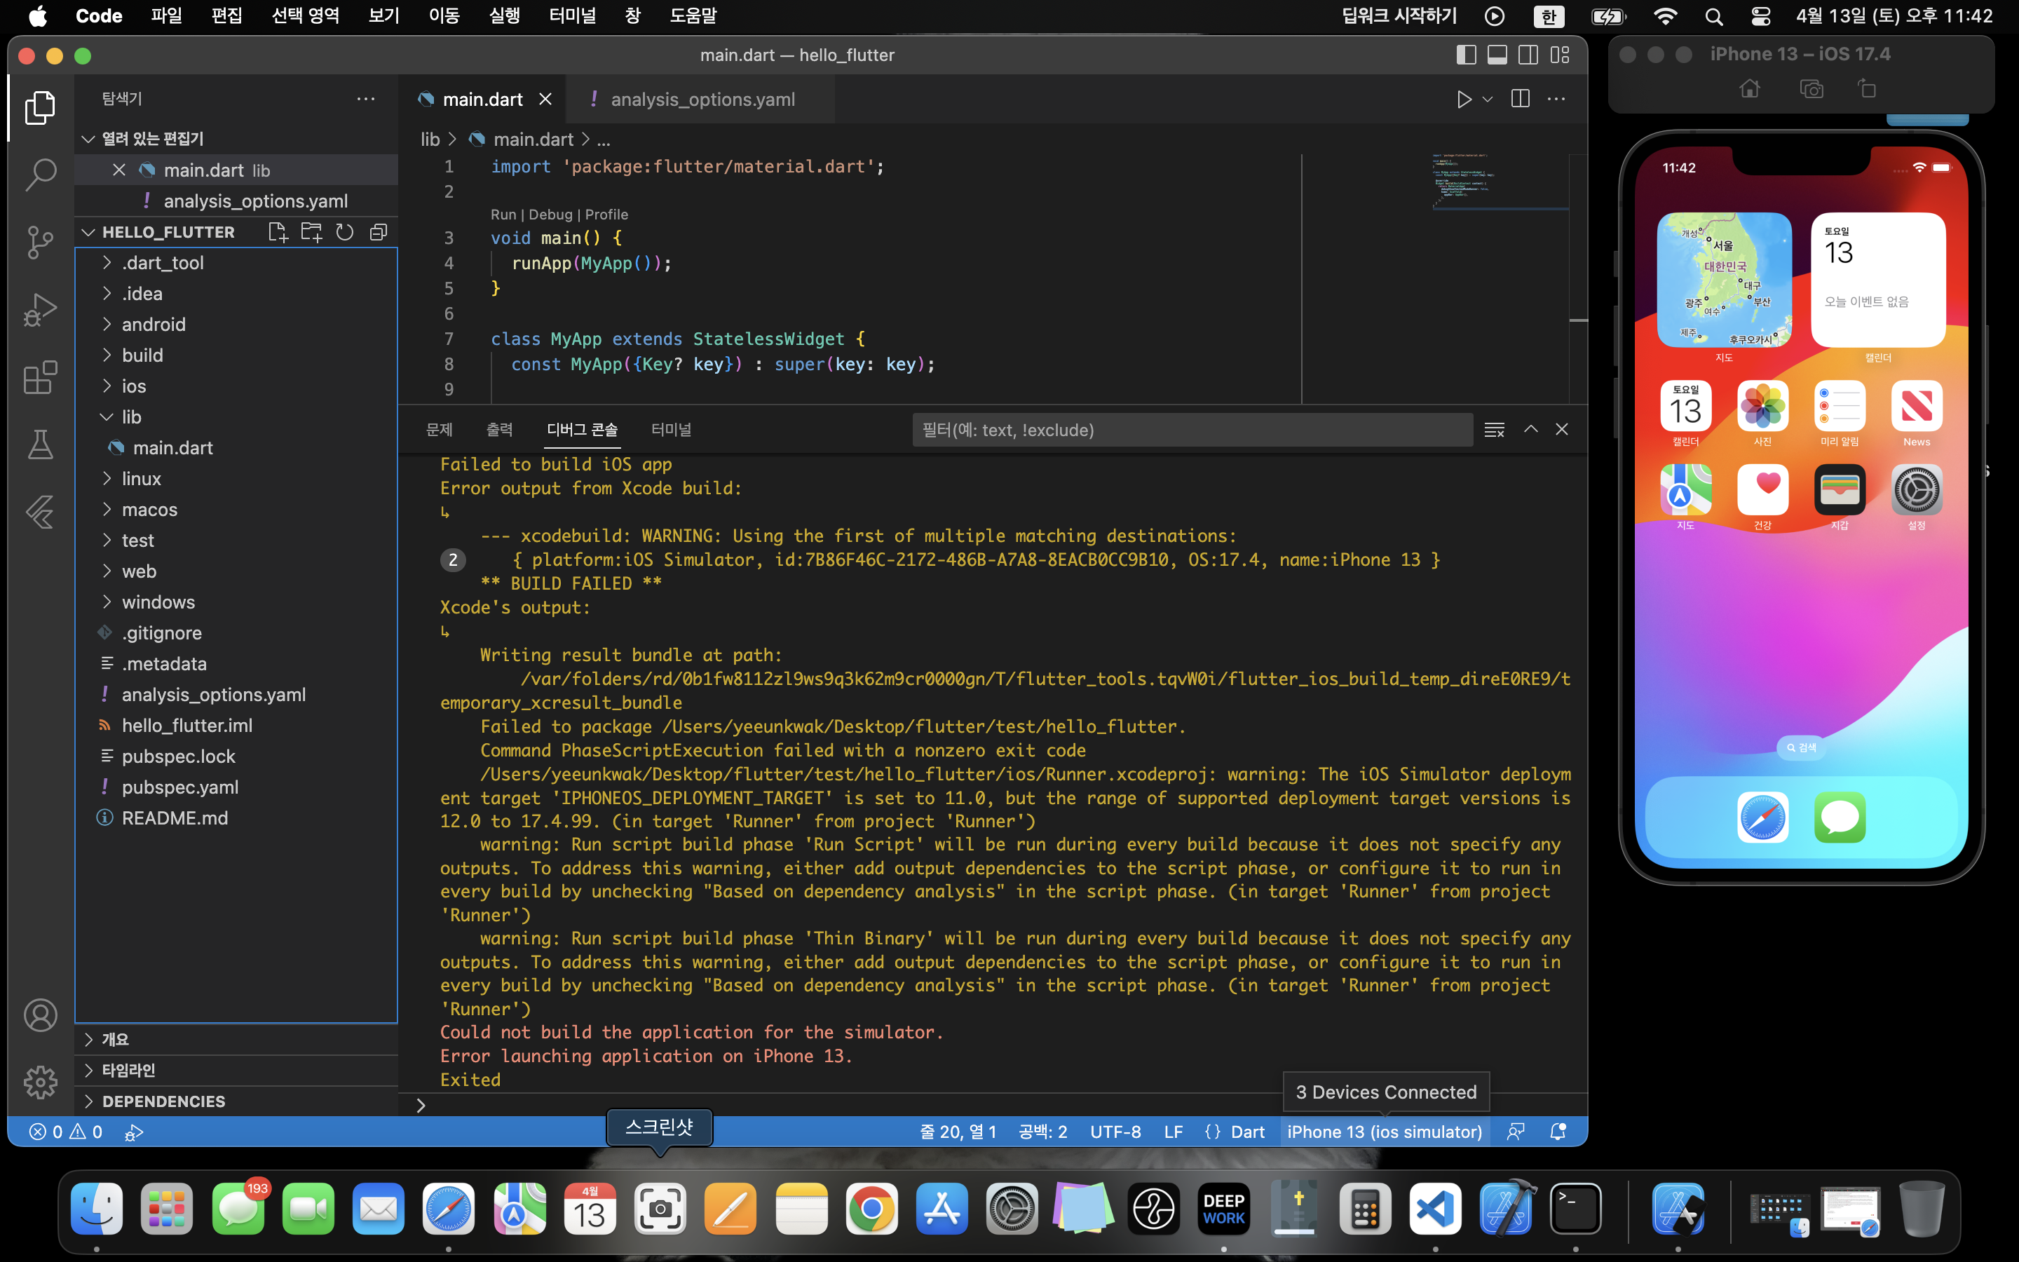Viewport: 2019px width, 1262px height.
Task: Open Run and Debug view
Action: point(40,310)
